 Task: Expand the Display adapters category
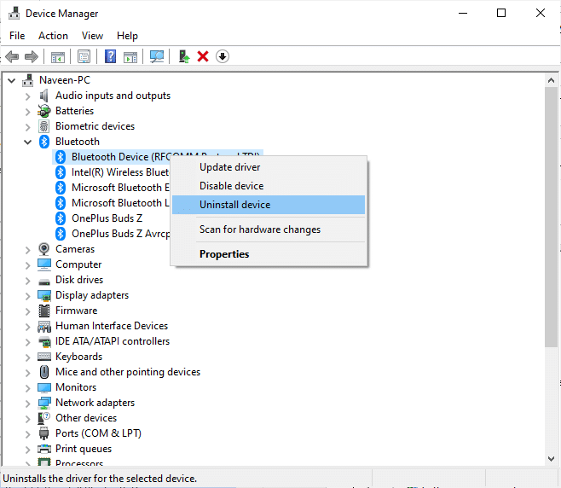[28, 295]
